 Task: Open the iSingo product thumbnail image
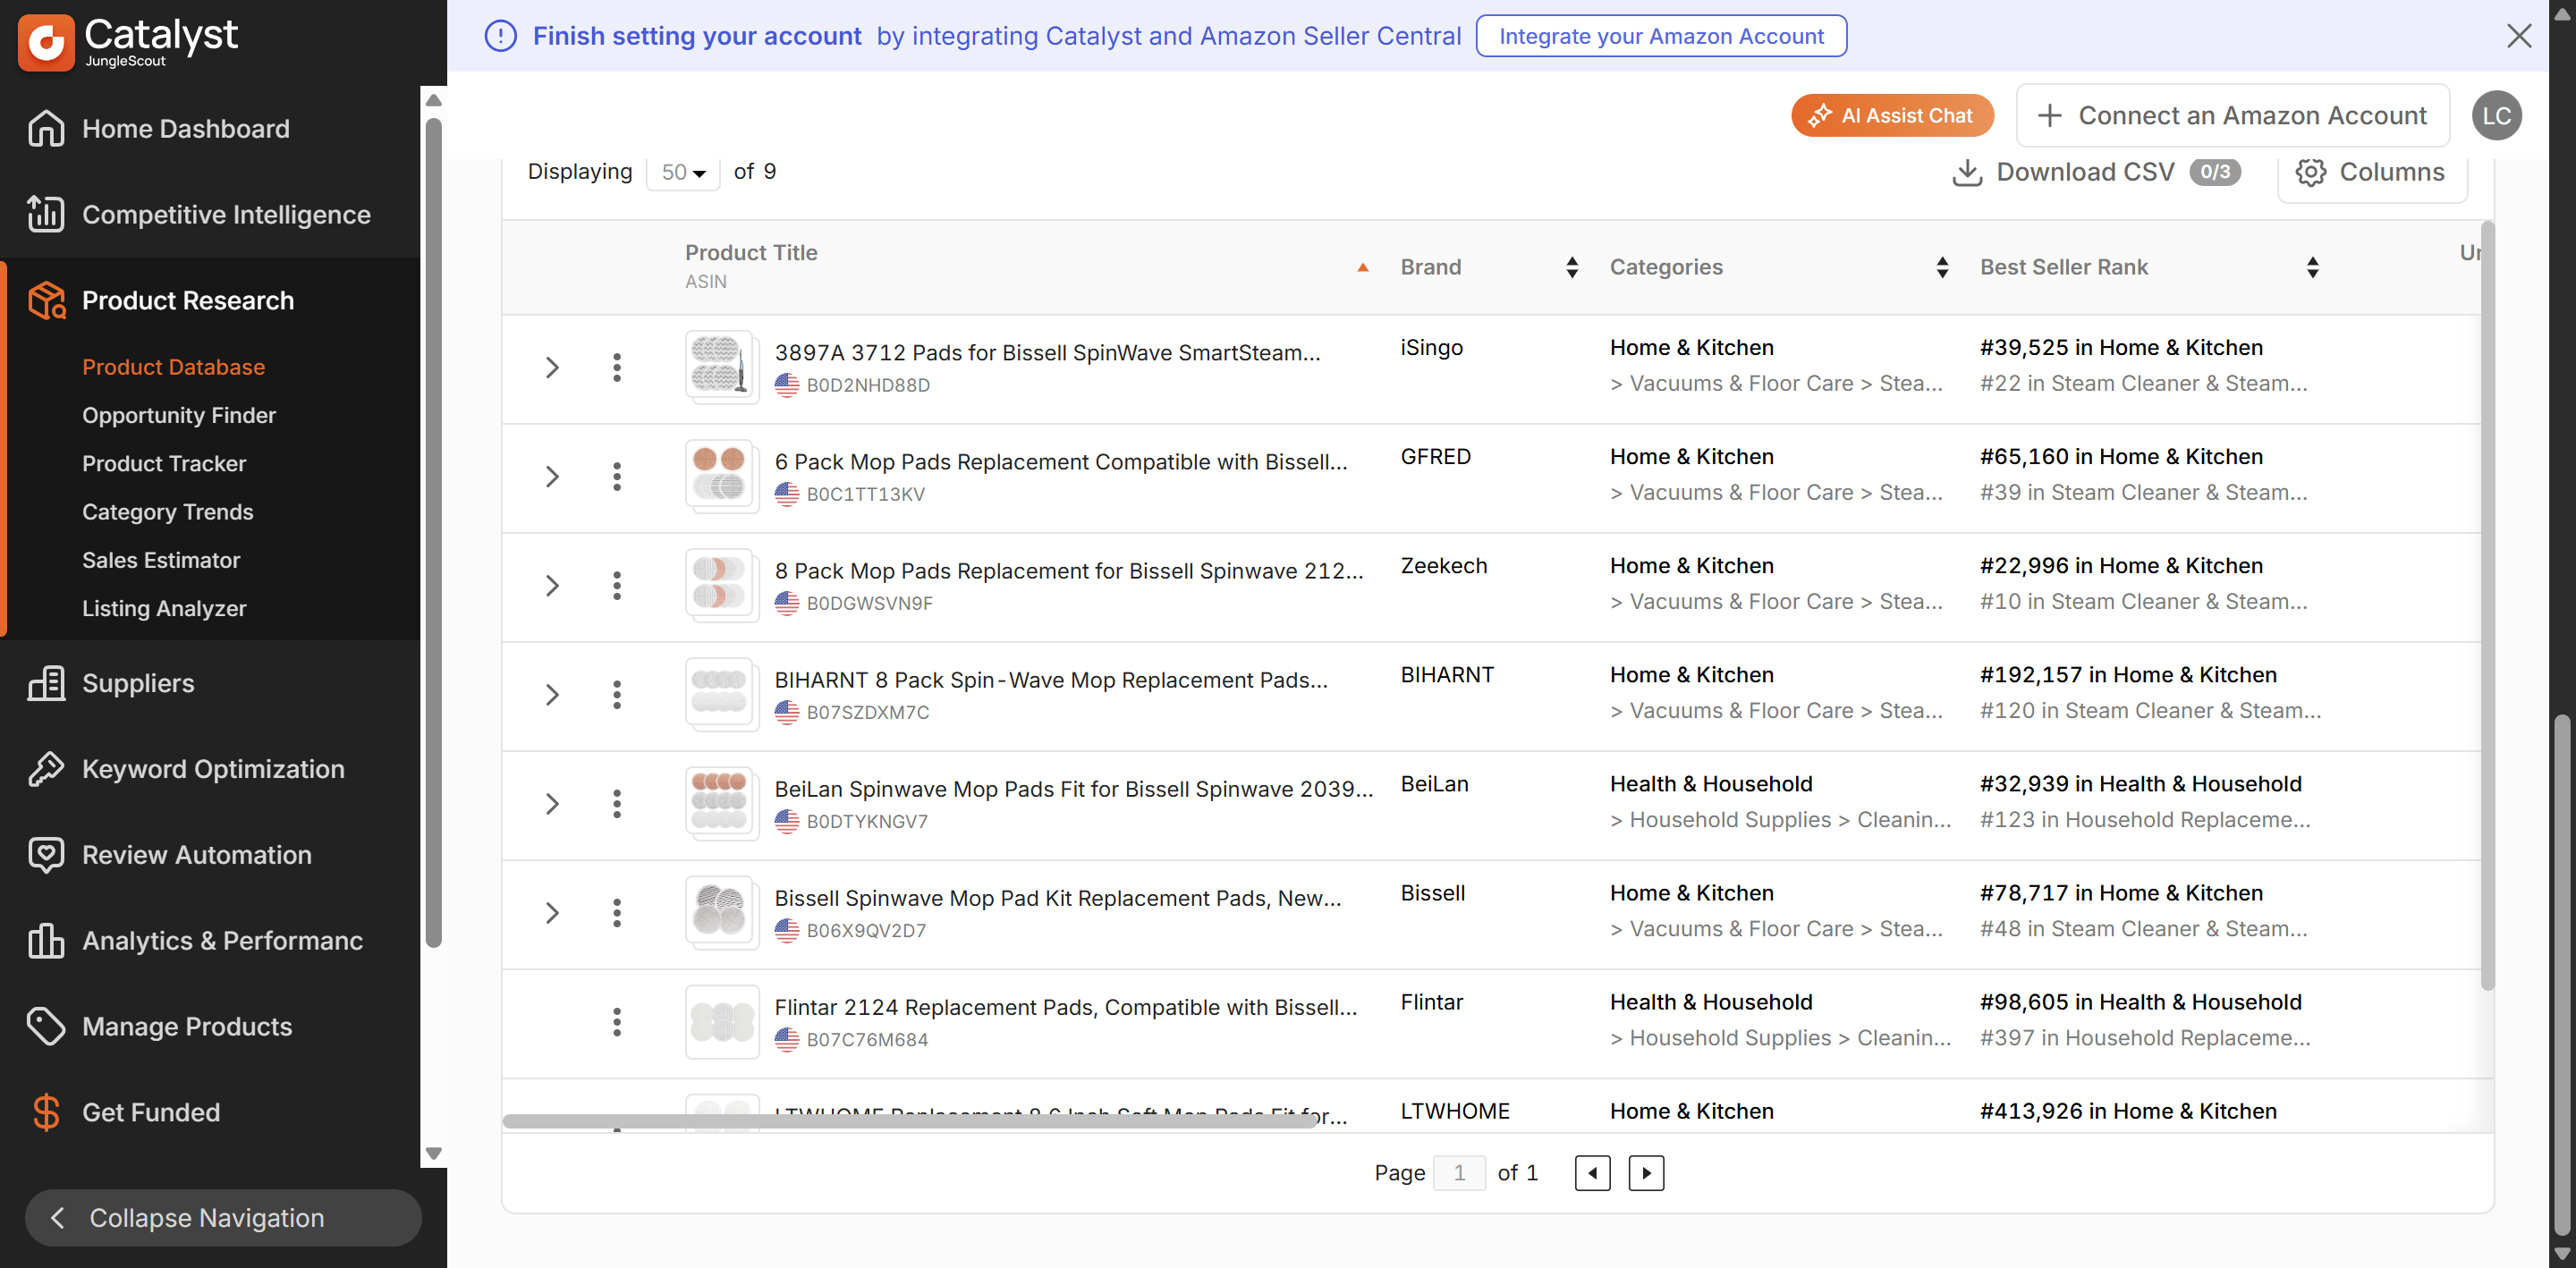click(x=722, y=367)
